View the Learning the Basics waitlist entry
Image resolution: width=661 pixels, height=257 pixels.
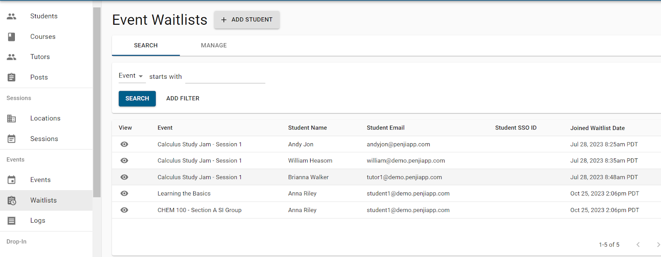[x=124, y=193]
